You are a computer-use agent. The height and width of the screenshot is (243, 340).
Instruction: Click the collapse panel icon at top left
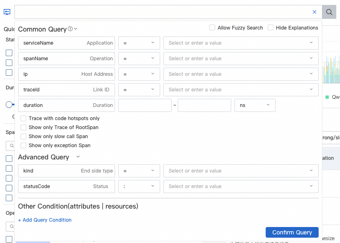pyautogui.click(x=7, y=12)
